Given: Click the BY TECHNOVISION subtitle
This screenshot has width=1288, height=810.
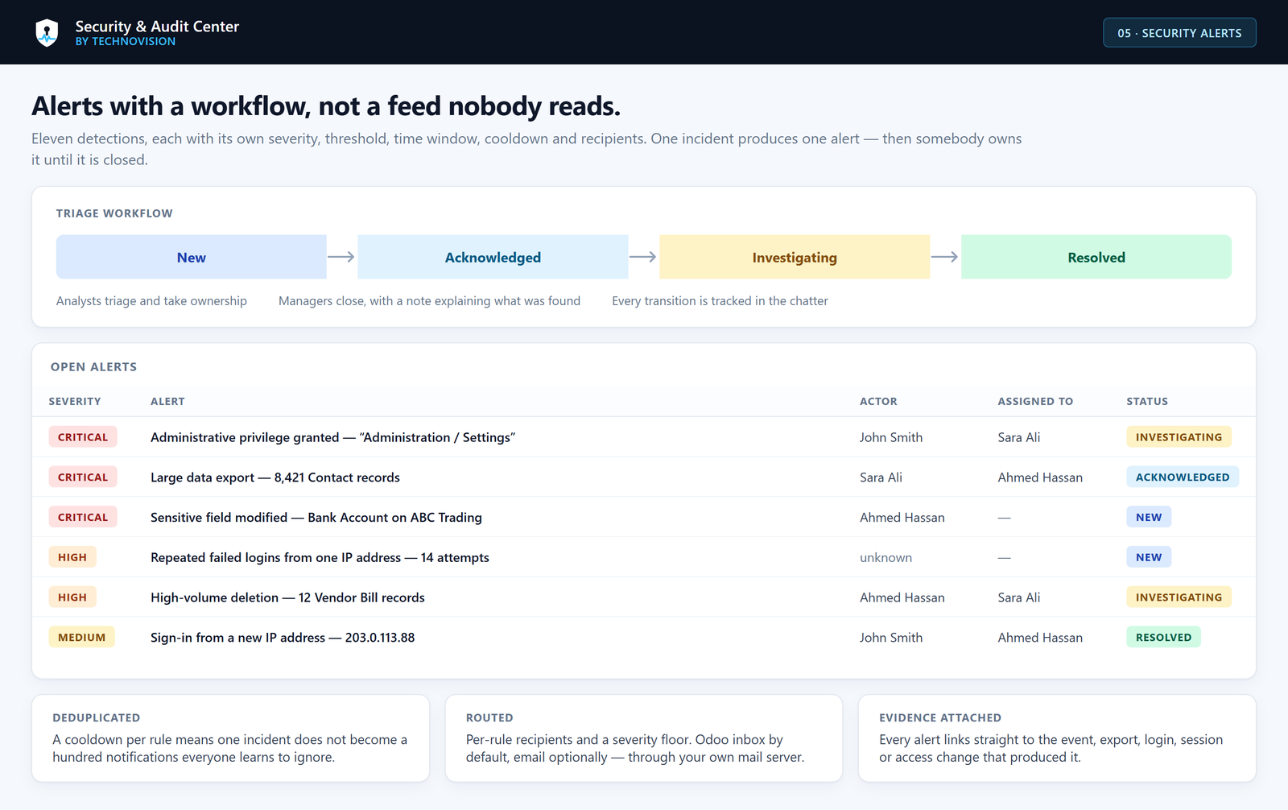Looking at the screenshot, I should click(126, 42).
